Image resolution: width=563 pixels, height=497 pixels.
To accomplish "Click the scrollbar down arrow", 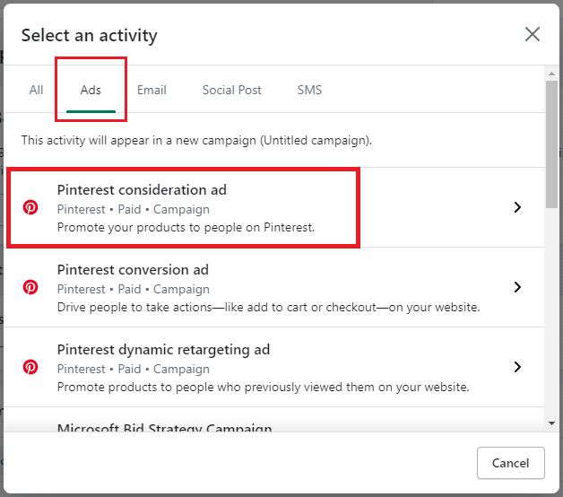I will pyautogui.click(x=551, y=423).
